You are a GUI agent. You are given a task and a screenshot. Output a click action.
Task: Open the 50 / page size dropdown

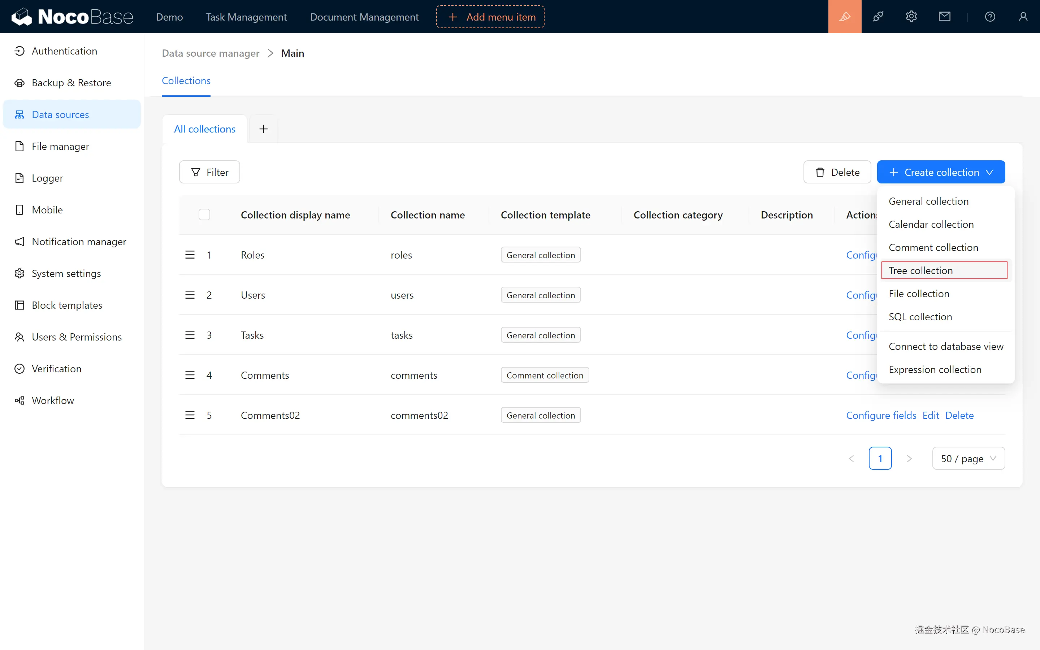pyautogui.click(x=968, y=459)
